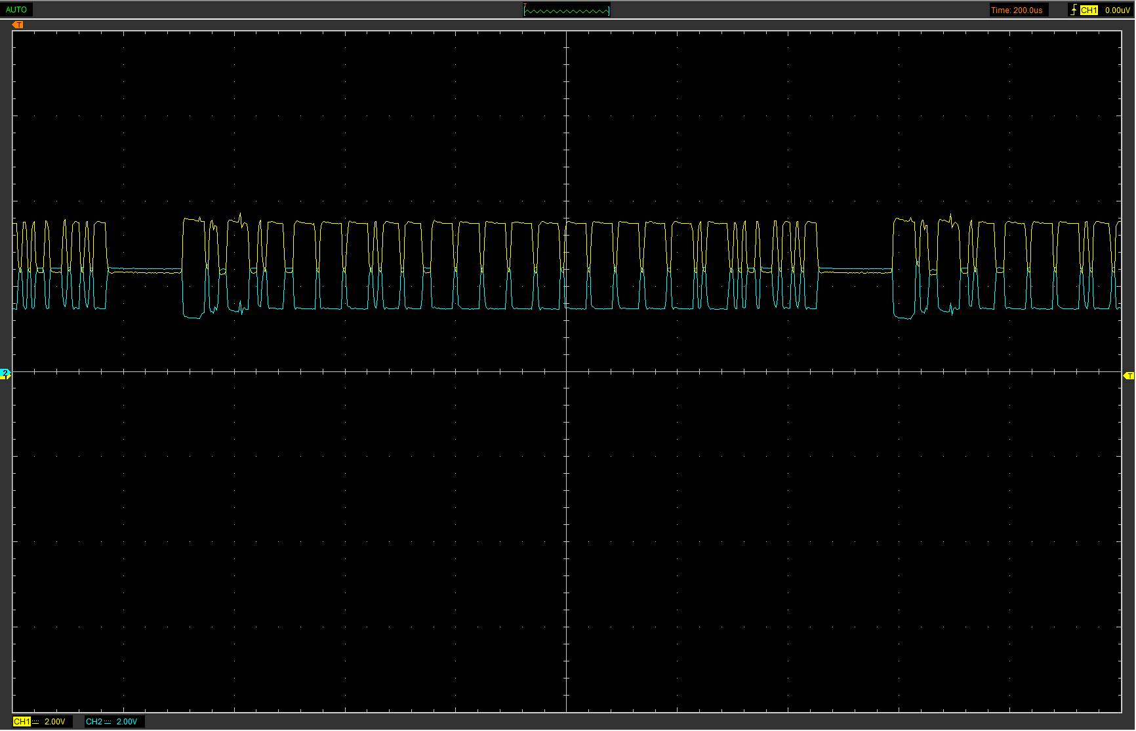Click the orange horizontal trigger position marker
1136x731 pixels.
18,25
